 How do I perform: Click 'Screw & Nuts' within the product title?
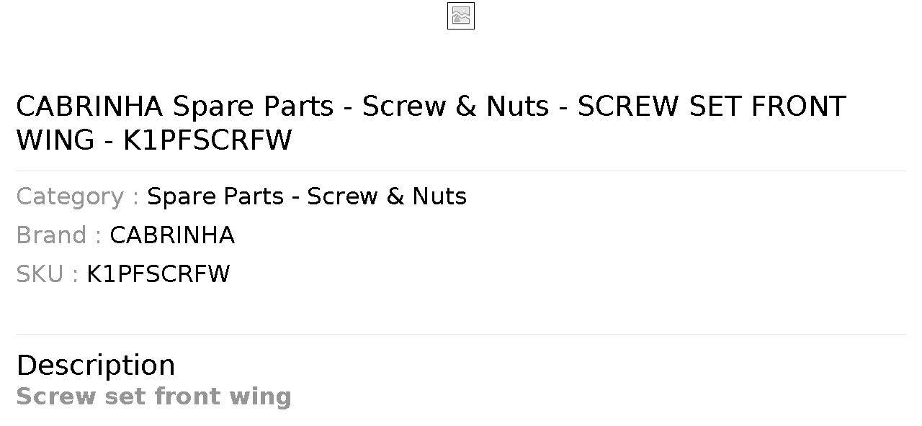click(x=455, y=106)
